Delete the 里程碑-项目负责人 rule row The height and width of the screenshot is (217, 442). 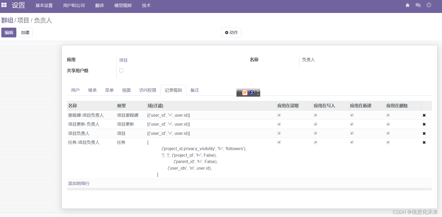[x=424, y=115]
